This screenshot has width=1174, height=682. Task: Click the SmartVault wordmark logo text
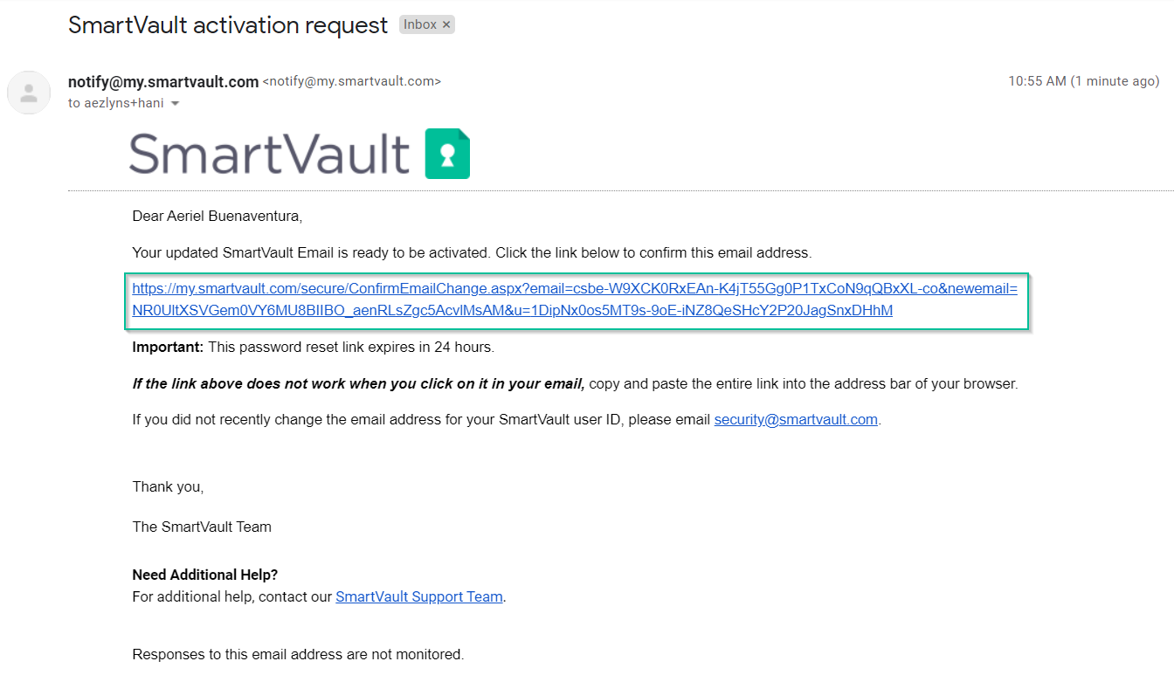tap(270, 154)
